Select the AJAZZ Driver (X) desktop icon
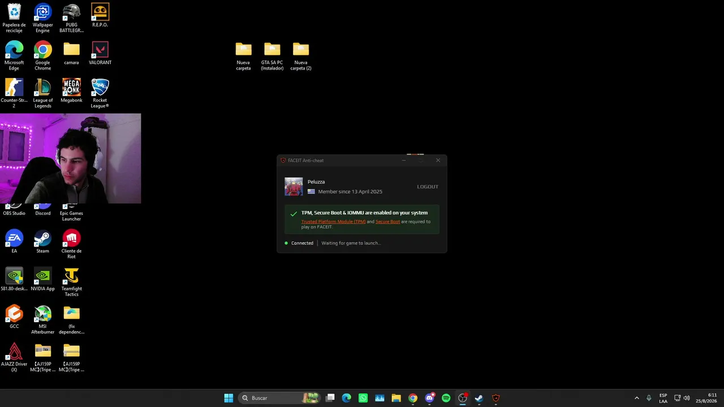724x407 pixels. 14,358
